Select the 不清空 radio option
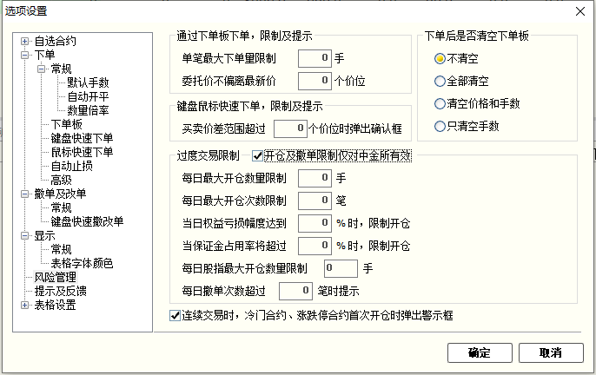Viewport: 596px width, 375px height. pos(440,58)
